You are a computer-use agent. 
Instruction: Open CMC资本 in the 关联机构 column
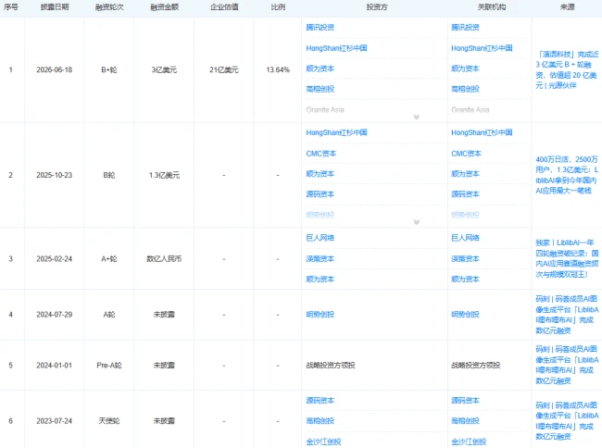coord(466,154)
